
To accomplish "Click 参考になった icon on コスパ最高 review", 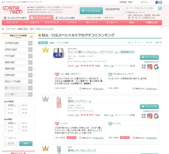I will coord(81,89).
